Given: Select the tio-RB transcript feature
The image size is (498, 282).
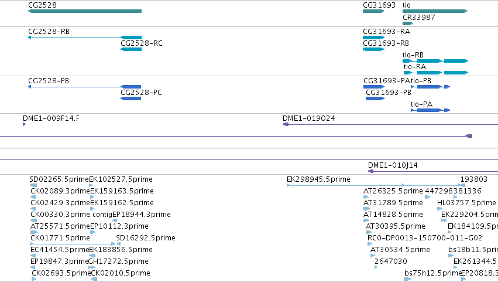Looking at the screenshot, I should [x=435, y=61].
